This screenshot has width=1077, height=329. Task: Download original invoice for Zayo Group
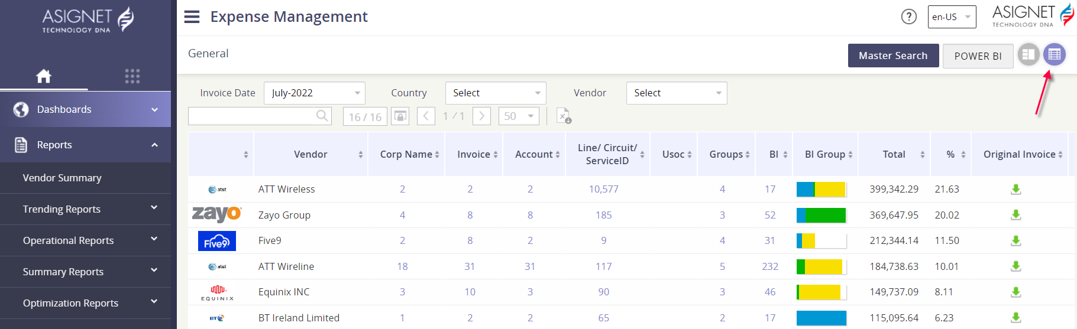click(x=1016, y=215)
